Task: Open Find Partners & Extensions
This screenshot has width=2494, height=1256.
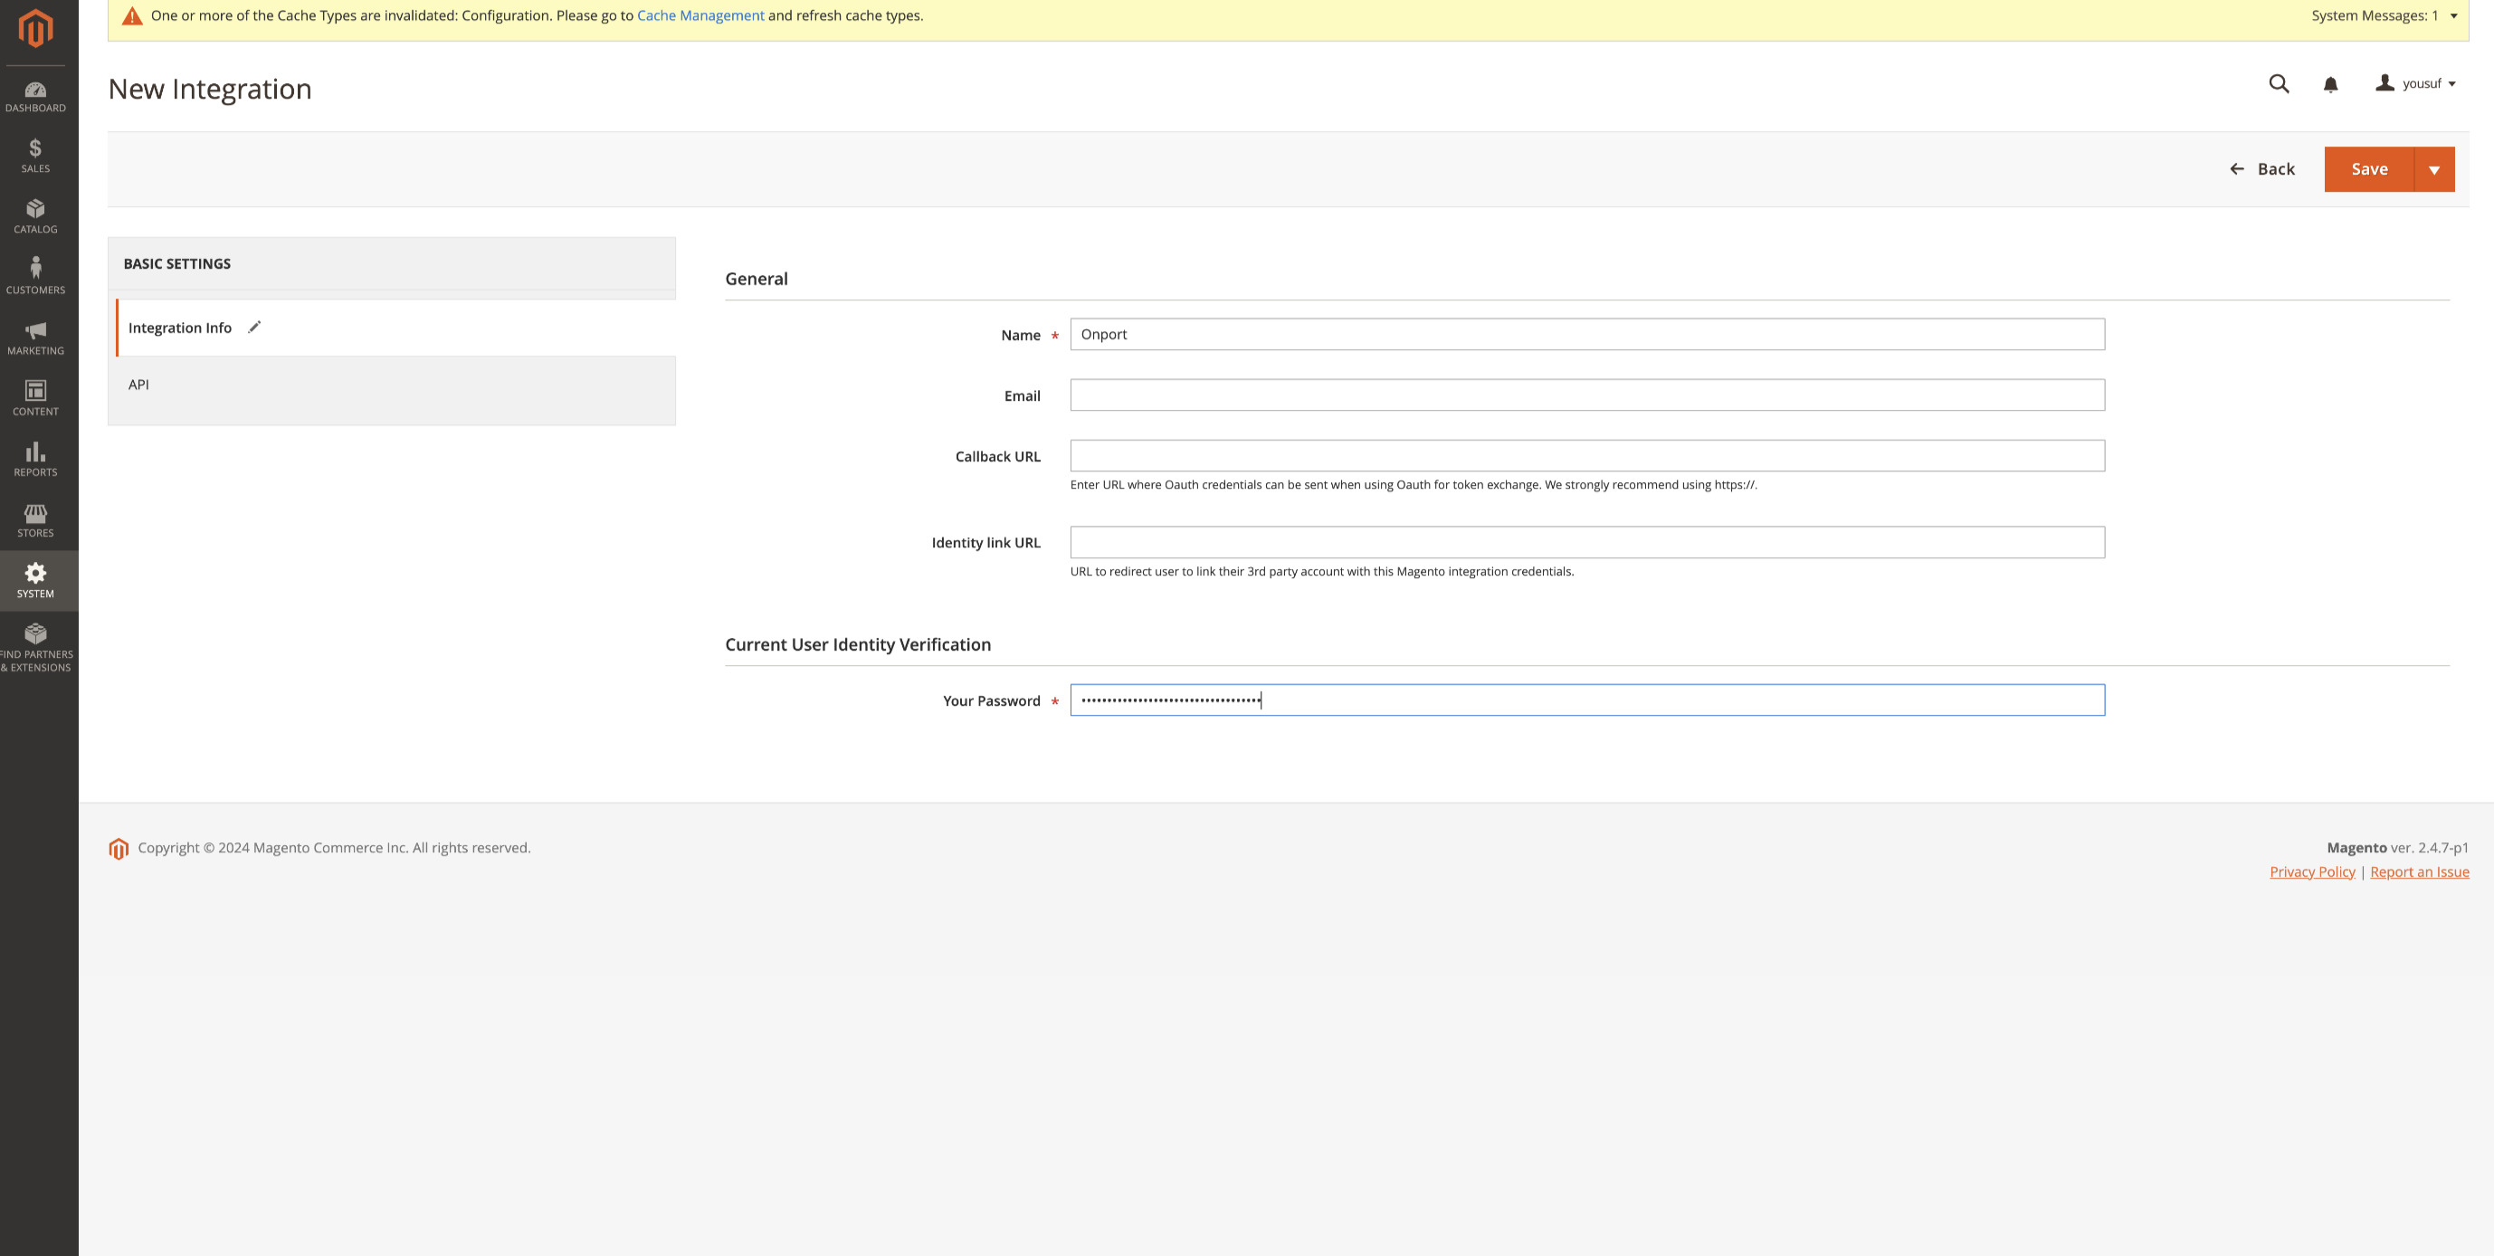Action: pyautogui.click(x=36, y=648)
